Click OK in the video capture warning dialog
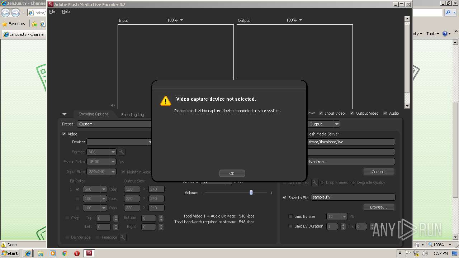Viewport: 459px width, 258px height. [x=232, y=173]
